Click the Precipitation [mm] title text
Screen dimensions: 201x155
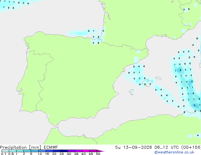(x=21, y=147)
